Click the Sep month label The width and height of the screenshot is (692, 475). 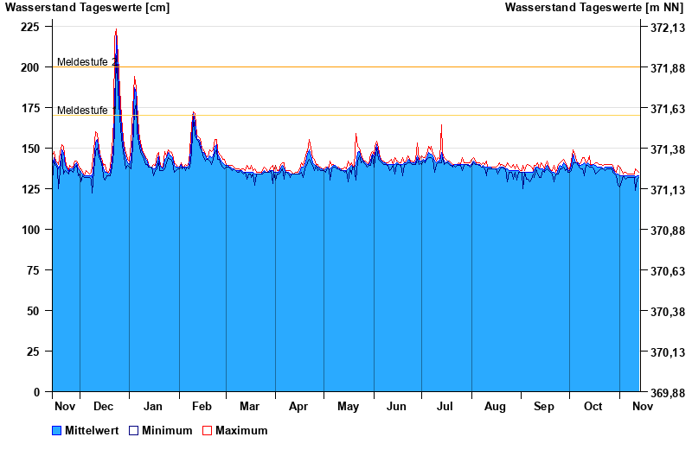(544, 407)
